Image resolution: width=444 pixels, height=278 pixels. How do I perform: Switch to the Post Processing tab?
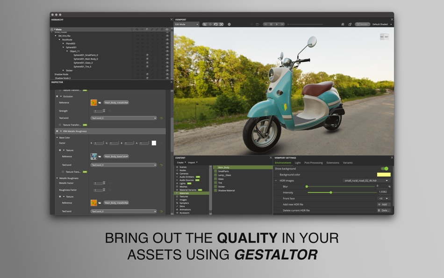pos(314,163)
